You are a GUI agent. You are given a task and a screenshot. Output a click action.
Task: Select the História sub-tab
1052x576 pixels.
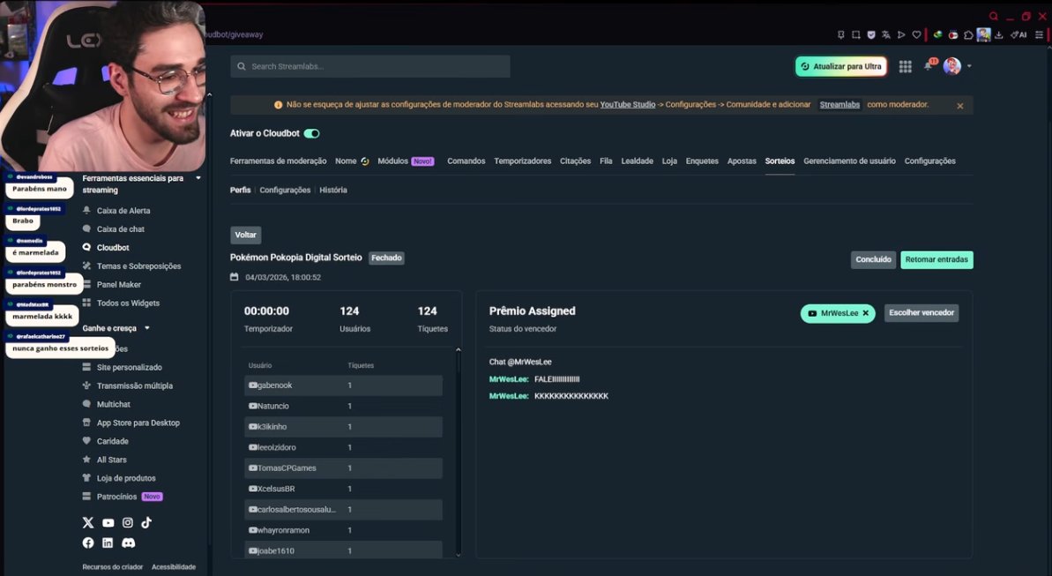click(333, 190)
